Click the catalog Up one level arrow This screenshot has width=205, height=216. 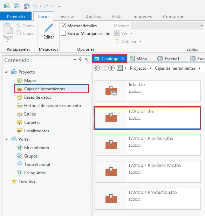click(111, 68)
